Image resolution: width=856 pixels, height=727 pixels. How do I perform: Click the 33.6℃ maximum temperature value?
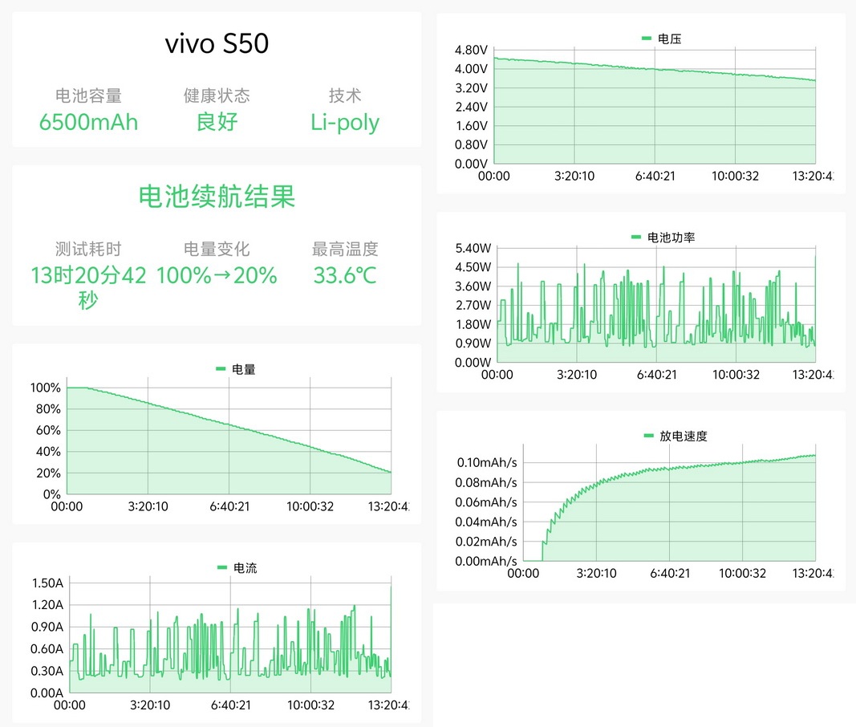pyautogui.click(x=345, y=275)
